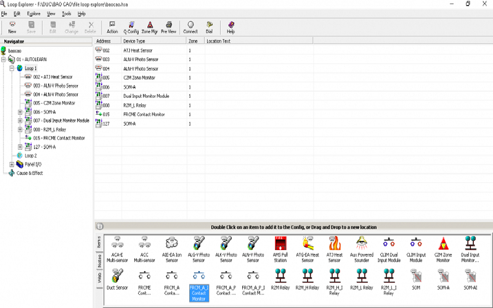493x308 pixels.
Task: Sort by Address column header
Action: click(108, 41)
